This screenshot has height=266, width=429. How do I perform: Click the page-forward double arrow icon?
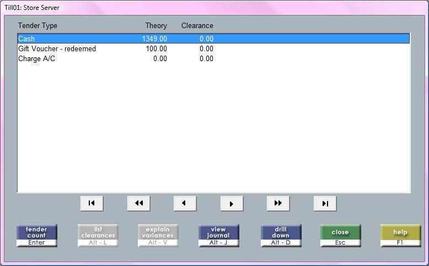pyautogui.click(x=278, y=203)
